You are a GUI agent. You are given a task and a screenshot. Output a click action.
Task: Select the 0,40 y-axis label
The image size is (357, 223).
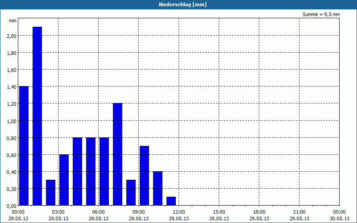tap(12, 172)
